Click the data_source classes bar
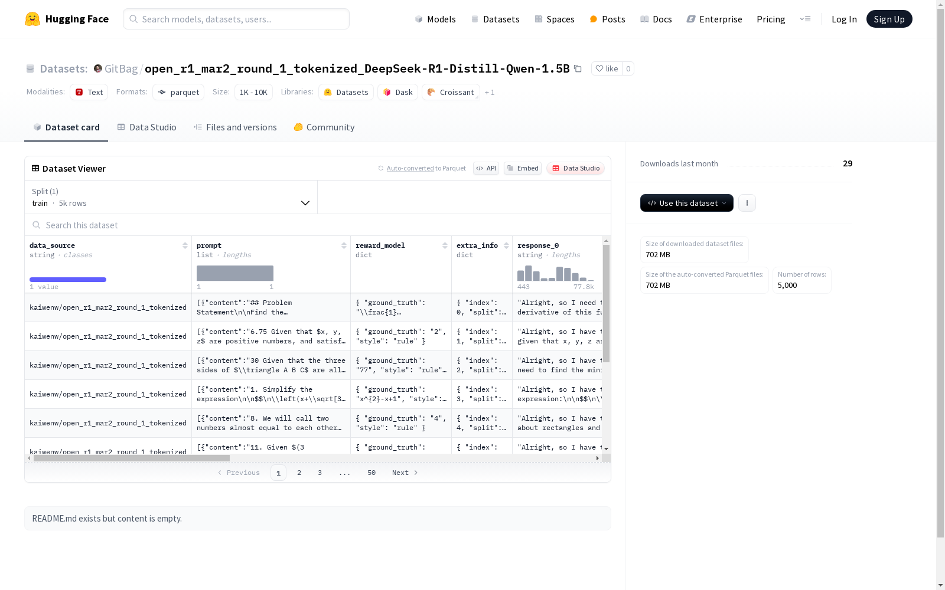This screenshot has height=590, width=945. click(x=68, y=280)
